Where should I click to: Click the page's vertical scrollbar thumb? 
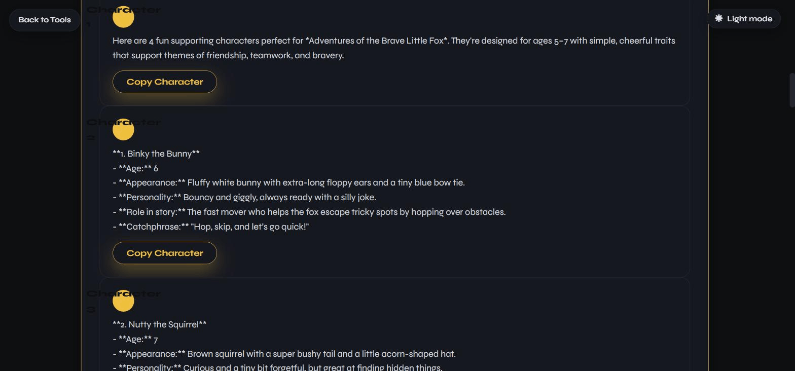click(x=791, y=90)
